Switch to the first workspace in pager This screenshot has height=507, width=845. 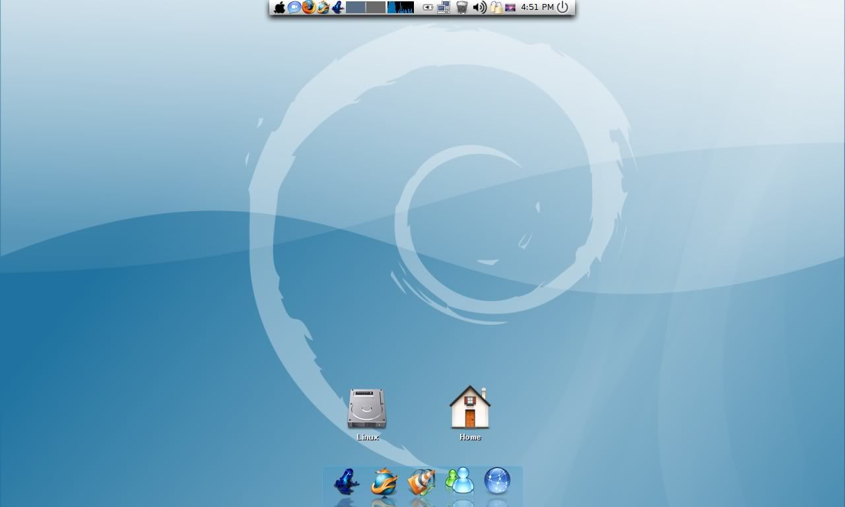(x=356, y=7)
